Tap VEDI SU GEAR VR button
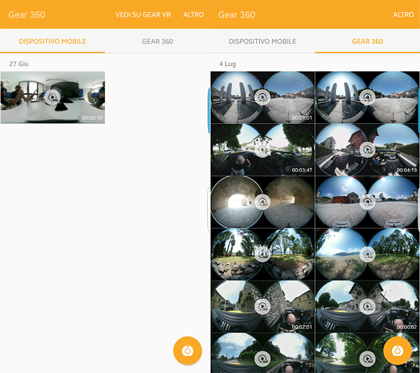Viewport: 420px width, 373px height. (x=143, y=15)
